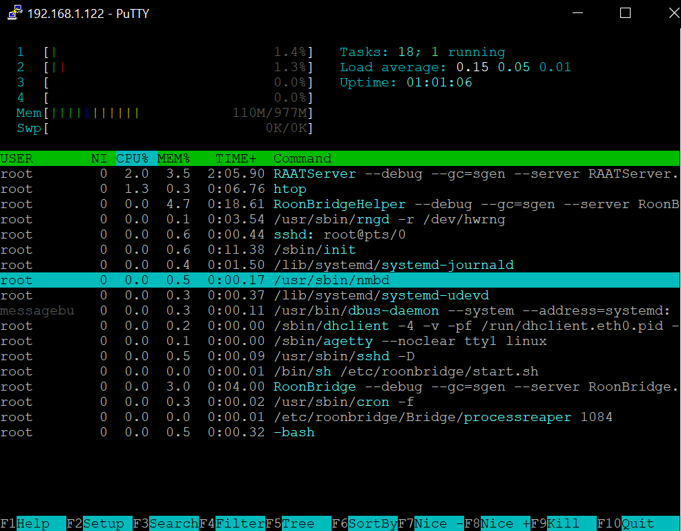The height and width of the screenshot is (531, 681).
Task: Select the /bin/sh start.sh row
Action: click(340, 371)
